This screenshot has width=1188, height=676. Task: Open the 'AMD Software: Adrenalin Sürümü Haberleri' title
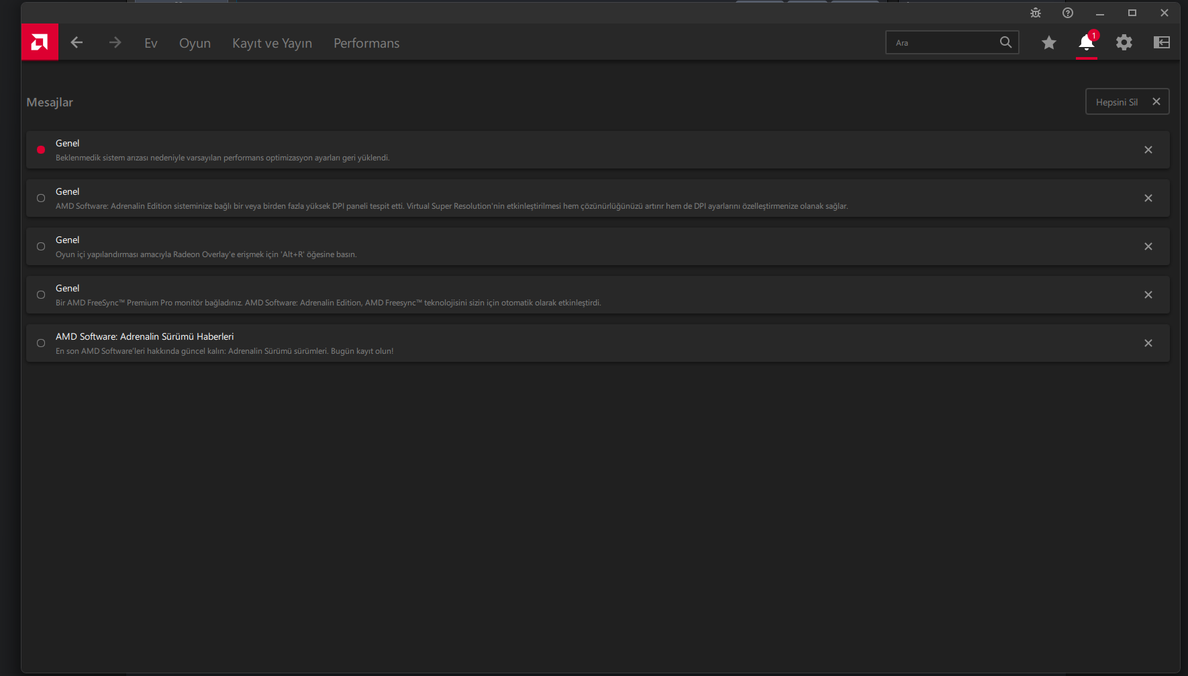145,336
